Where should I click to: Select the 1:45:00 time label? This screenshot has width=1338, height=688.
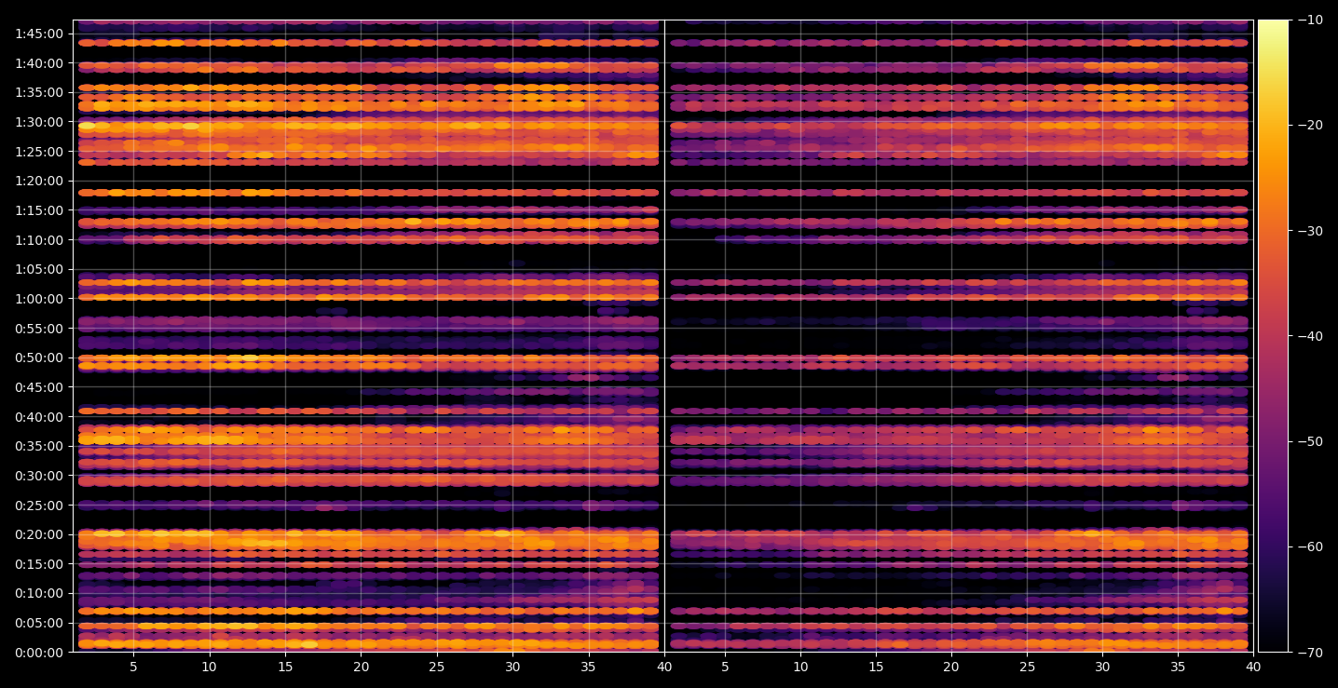point(40,33)
